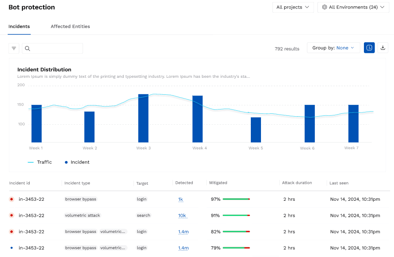Expand the All projects dropdown
This screenshot has height=257, width=394.
click(x=293, y=7)
